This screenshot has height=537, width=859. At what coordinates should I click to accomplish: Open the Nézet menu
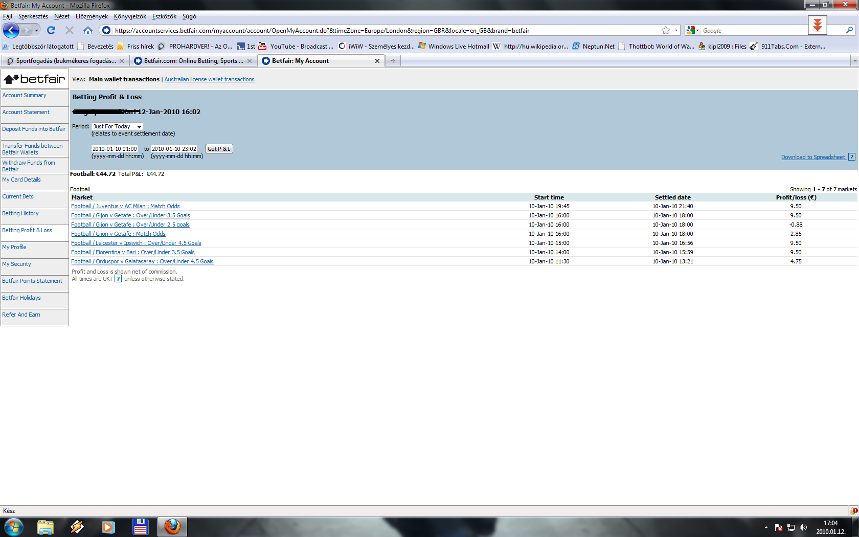tap(62, 16)
